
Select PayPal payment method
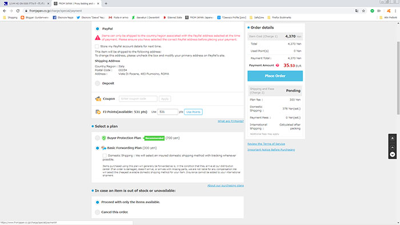pos(98,29)
